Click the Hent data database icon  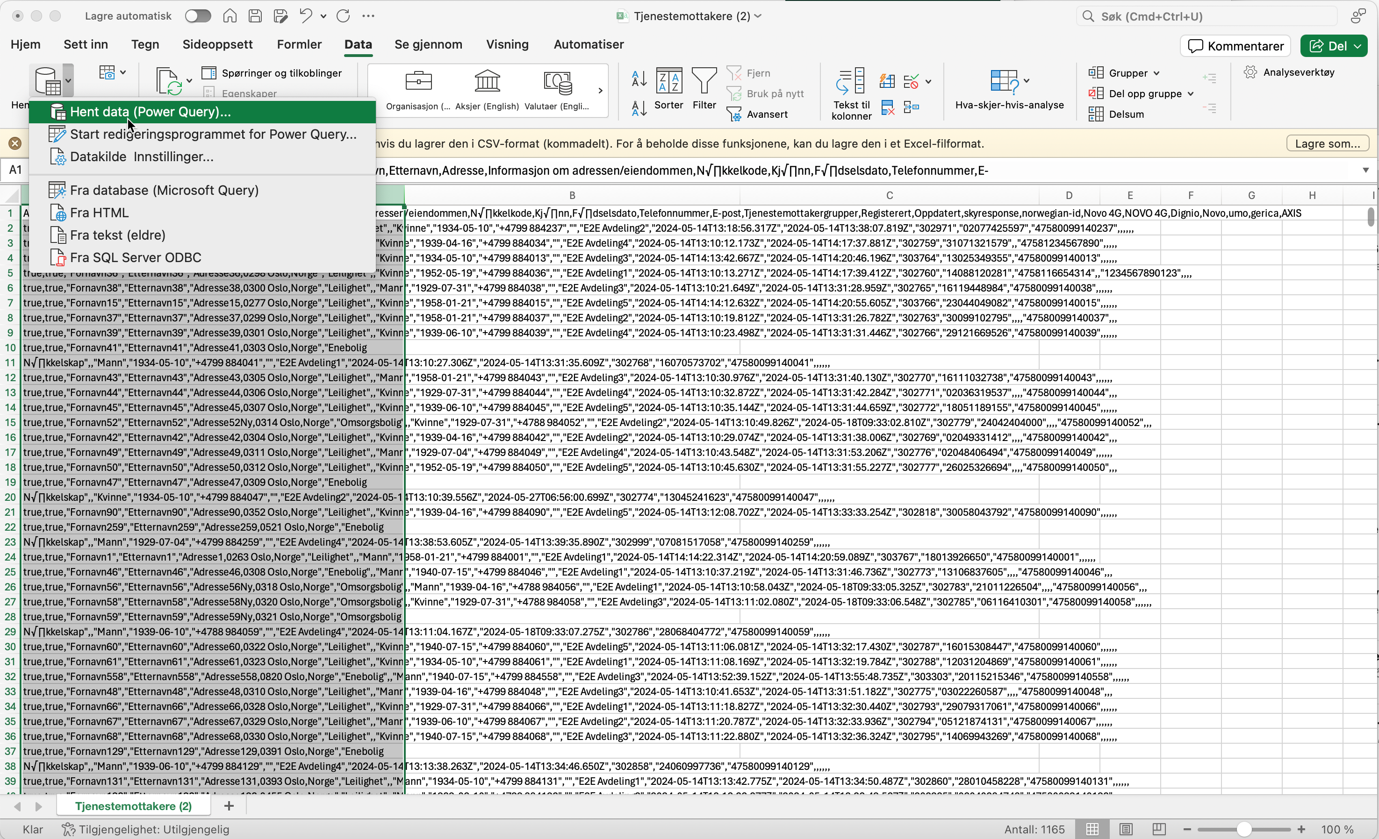coord(47,82)
